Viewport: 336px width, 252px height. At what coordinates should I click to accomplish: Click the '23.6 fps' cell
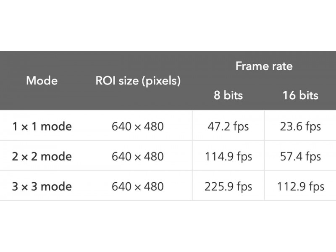(x=300, y=126)
